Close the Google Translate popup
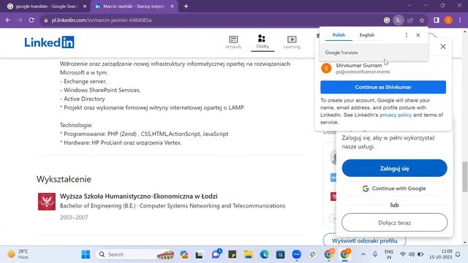468x263 pixels. coord(418,35)
